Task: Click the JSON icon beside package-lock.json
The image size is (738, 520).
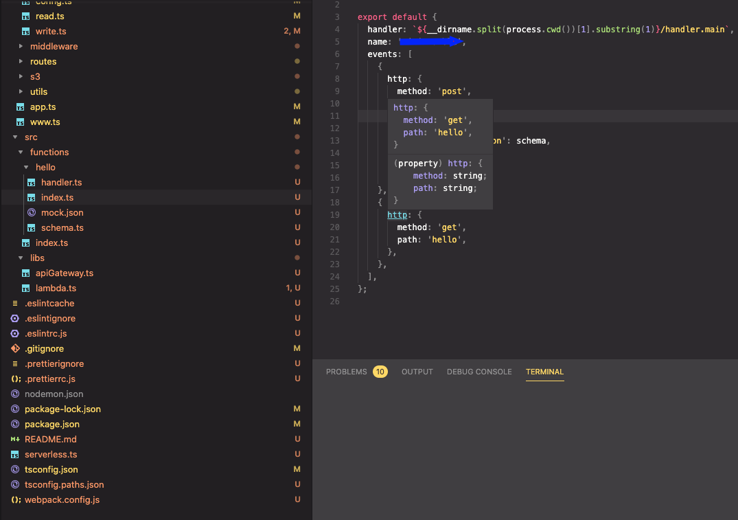Action: [x=15, y=409]
